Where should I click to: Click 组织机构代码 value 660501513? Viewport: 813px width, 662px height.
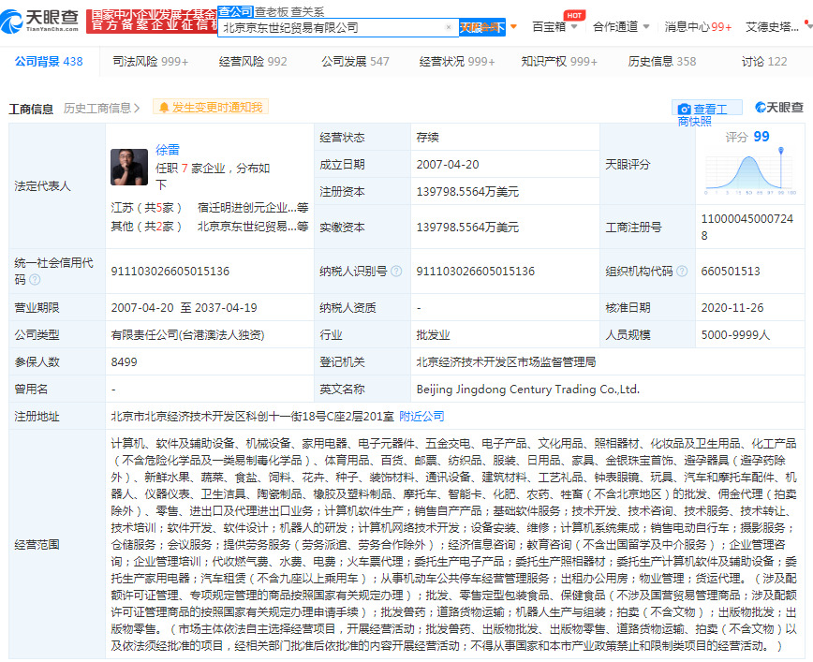click(x=731, y=272)
